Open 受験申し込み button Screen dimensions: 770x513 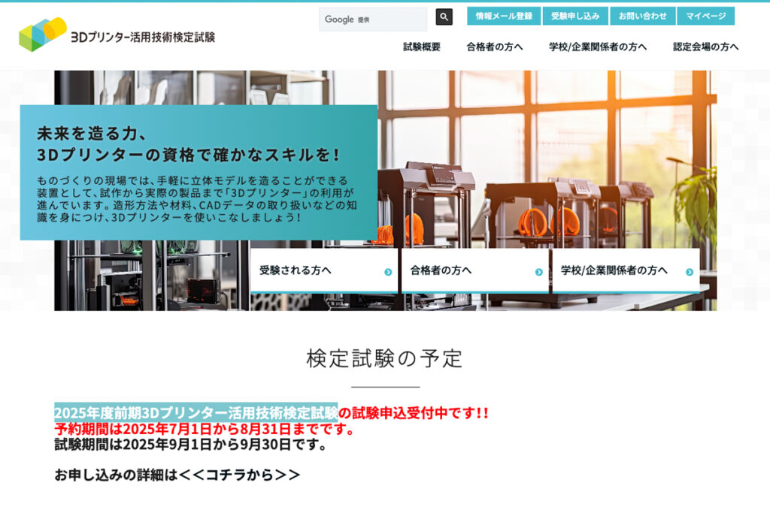coord(575,16)
